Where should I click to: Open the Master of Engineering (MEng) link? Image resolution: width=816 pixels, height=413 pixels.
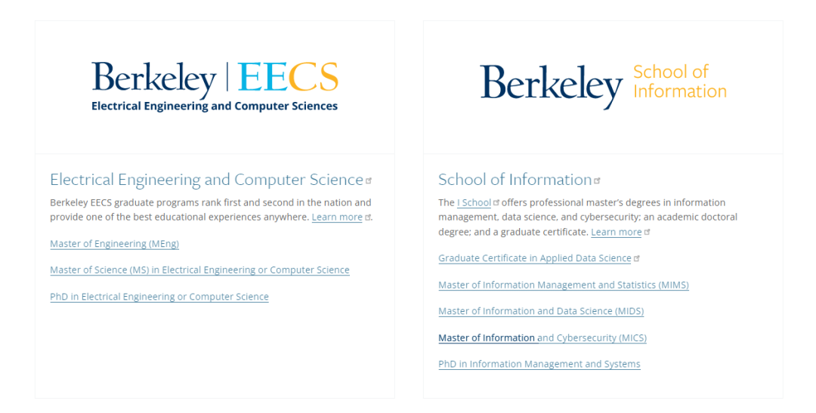tap(114, 244)
